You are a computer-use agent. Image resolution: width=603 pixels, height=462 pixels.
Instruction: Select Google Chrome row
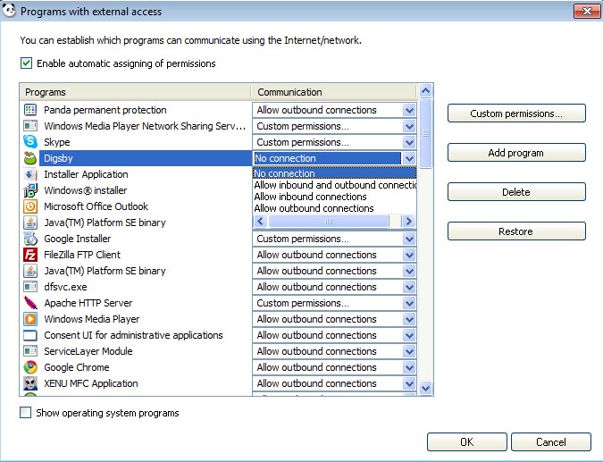(137, 367)
